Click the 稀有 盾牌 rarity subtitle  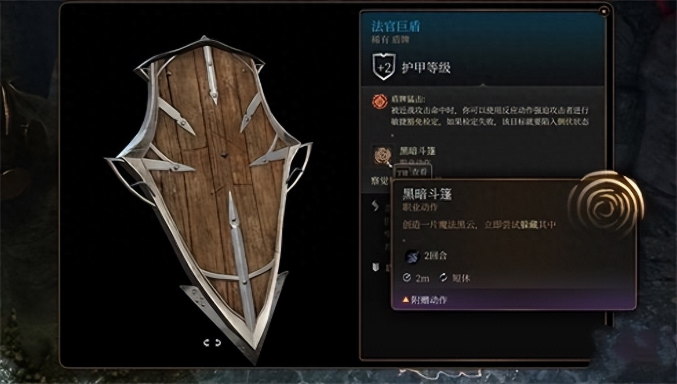click(390, 40)
